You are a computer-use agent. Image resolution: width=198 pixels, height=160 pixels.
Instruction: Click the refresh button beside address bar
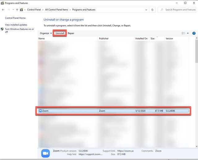pyautogui.click(x=152, y=10)
